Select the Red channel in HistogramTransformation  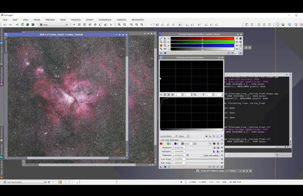(162, 144)
